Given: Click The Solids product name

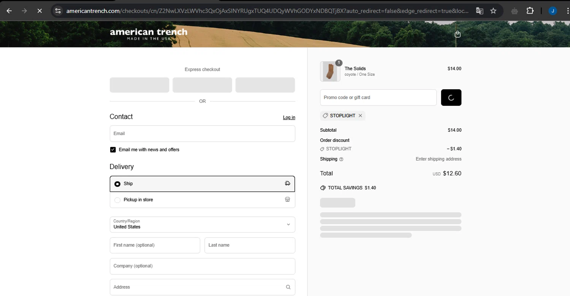Looking at the screenshot, I should click(x=355, y=69).
